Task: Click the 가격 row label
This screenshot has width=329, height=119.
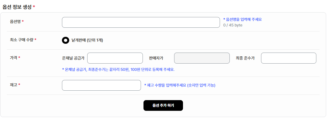Action: click(x=15, y=58)
